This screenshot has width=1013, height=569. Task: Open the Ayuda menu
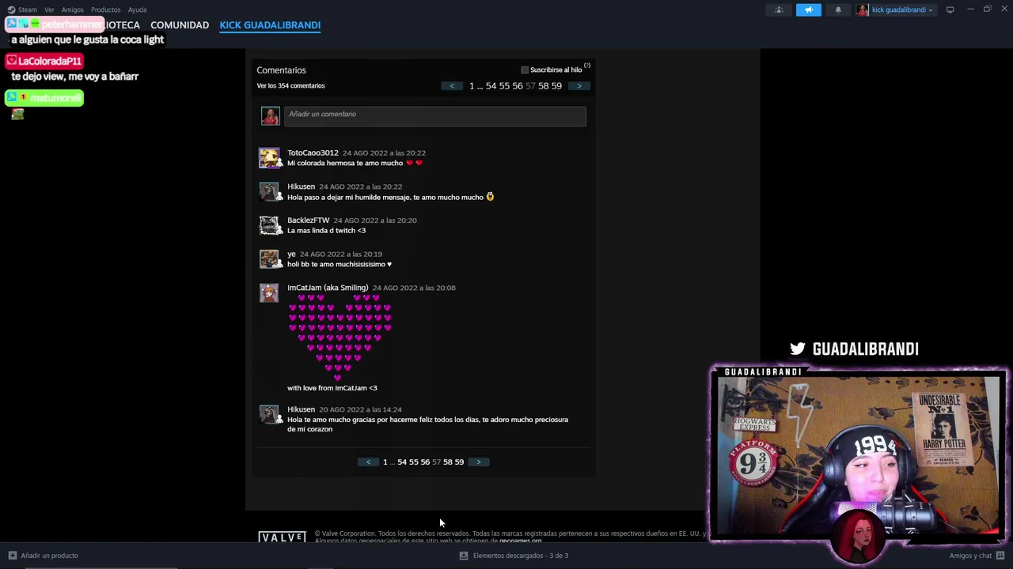tap(137, 9)
